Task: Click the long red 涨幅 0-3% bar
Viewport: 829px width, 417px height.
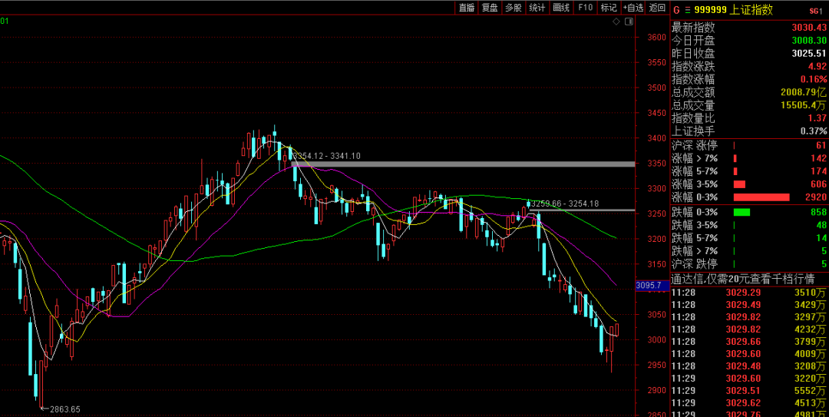Action: click(761, 197)
